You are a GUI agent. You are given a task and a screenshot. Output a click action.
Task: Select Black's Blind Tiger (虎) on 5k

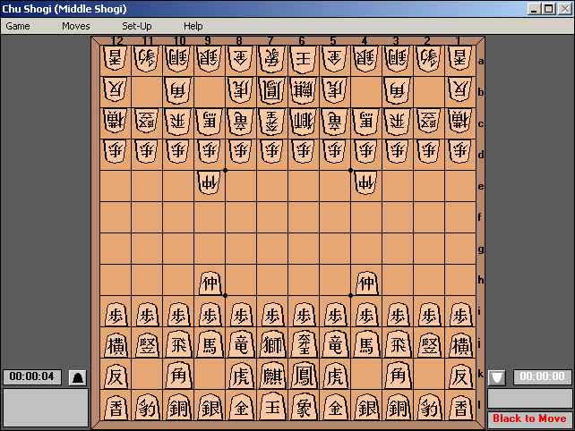[334, 376]
